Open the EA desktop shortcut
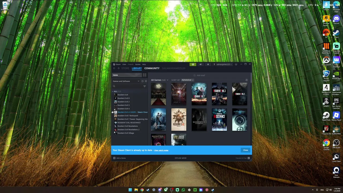 [x=326, y=34]
